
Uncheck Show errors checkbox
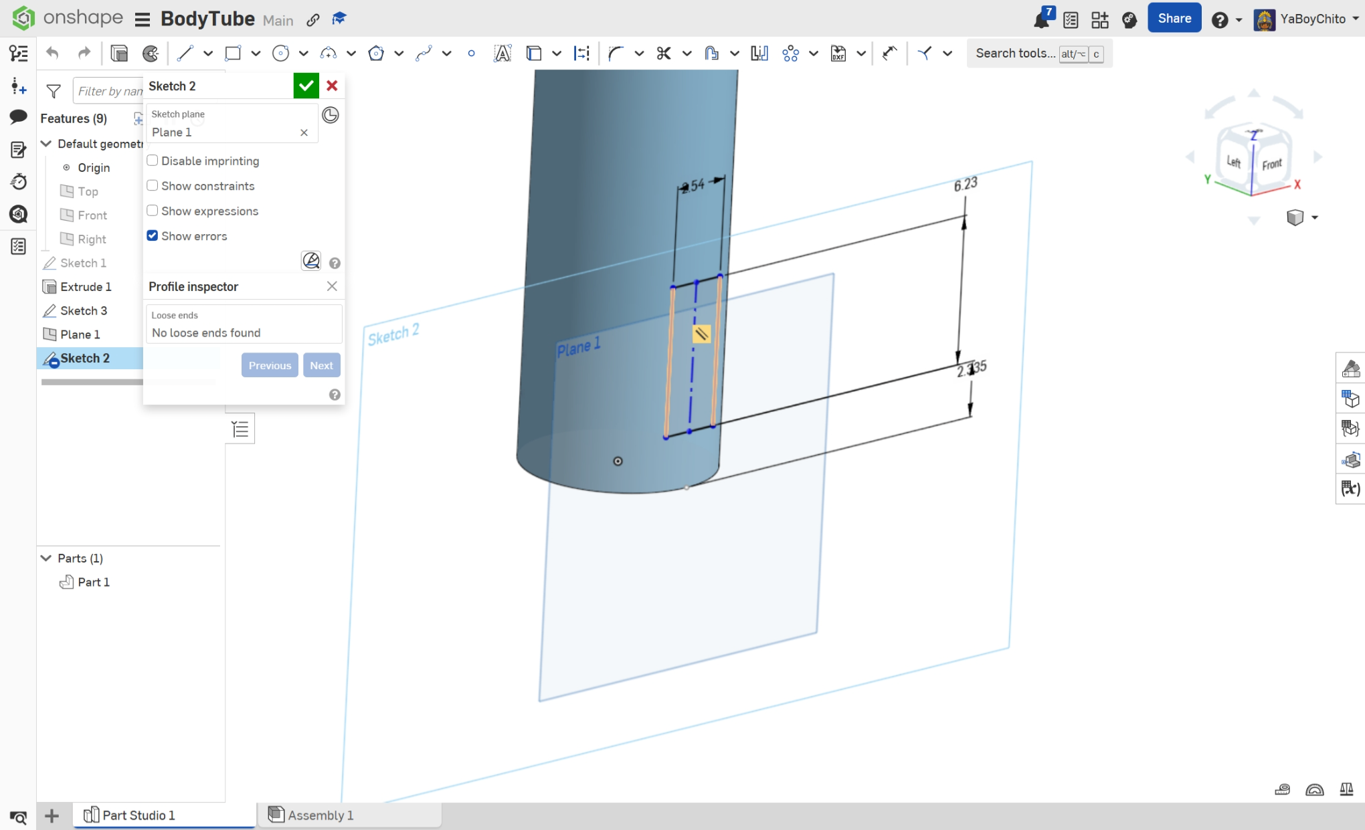(153, 236)
